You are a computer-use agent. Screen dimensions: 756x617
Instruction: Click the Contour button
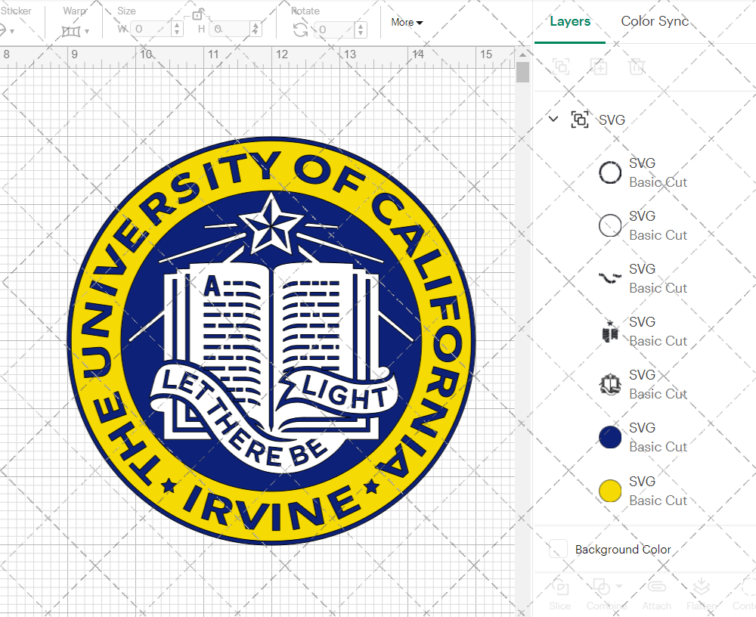745,594
